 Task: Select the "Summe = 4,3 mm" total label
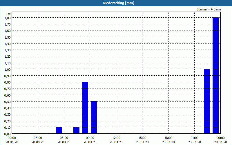(x=209, y=9)
